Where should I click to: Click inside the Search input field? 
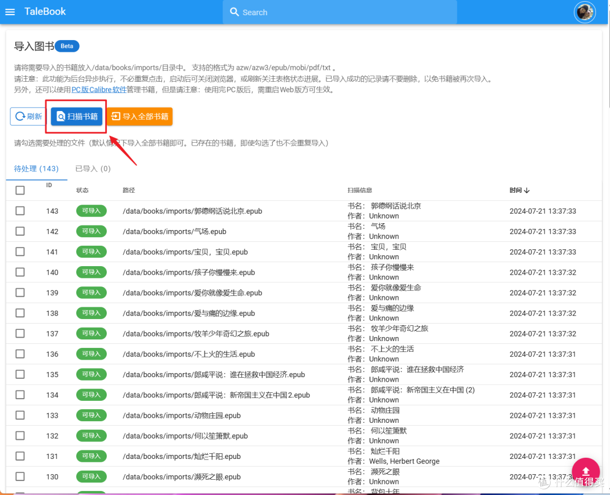[x=339, y=12]
